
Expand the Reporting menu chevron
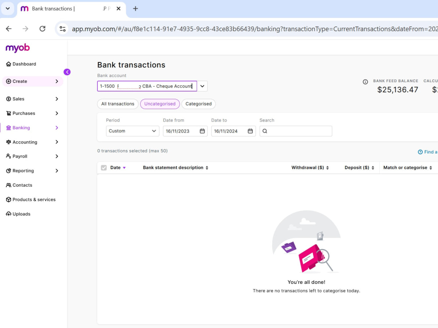57,171
